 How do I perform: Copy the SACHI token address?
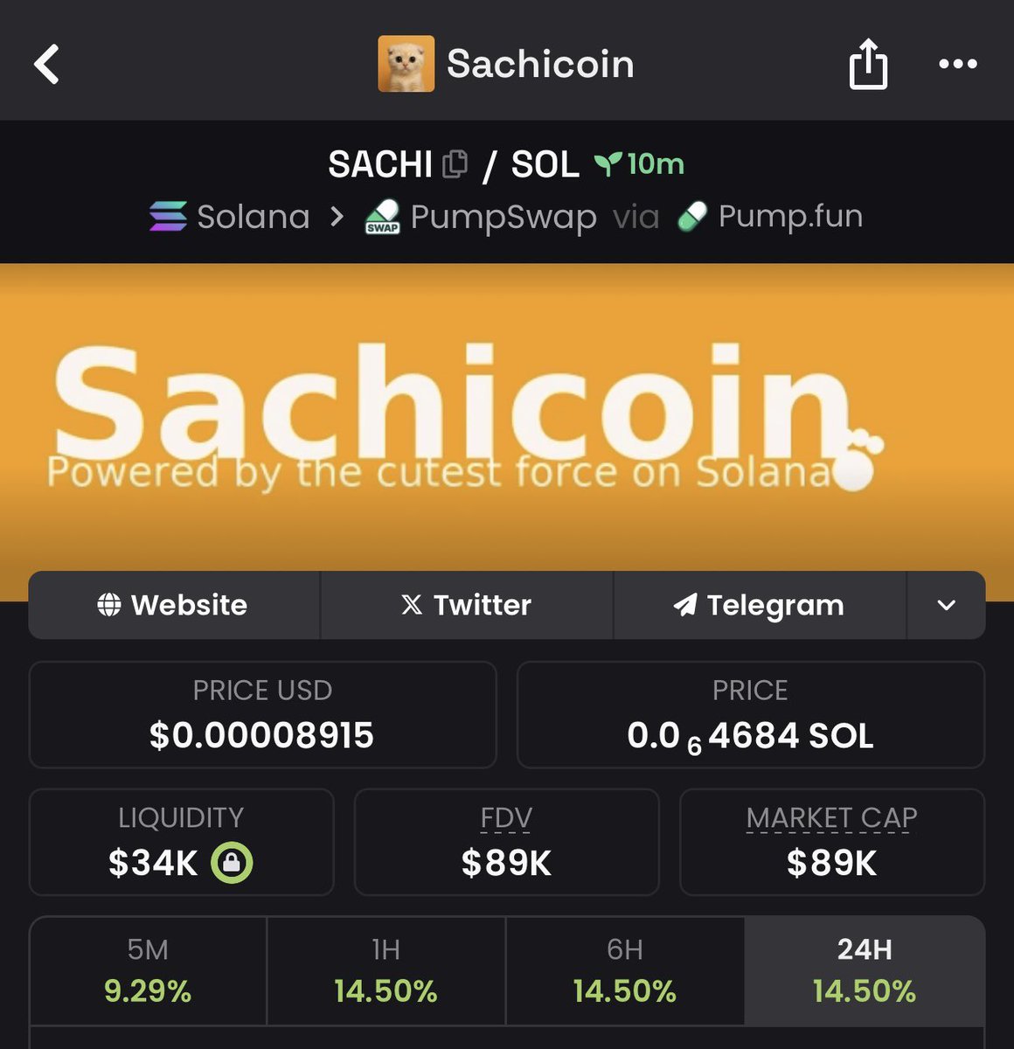(x=455, y=164)
